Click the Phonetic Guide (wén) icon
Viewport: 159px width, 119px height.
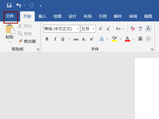140,29
